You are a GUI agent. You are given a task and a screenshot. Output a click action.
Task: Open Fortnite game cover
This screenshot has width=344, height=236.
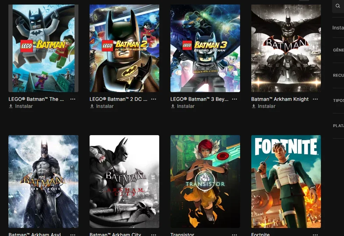pyautogui.click(x=286, y=182)
